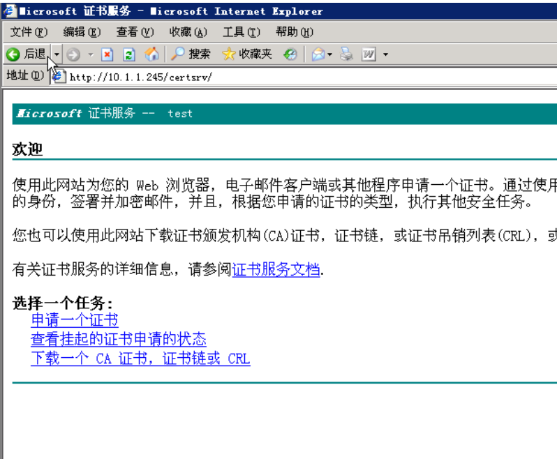Viewport: 557px width, 459px height.
Task: Open the Back history dropdown arrow
Action: (57, 54)
